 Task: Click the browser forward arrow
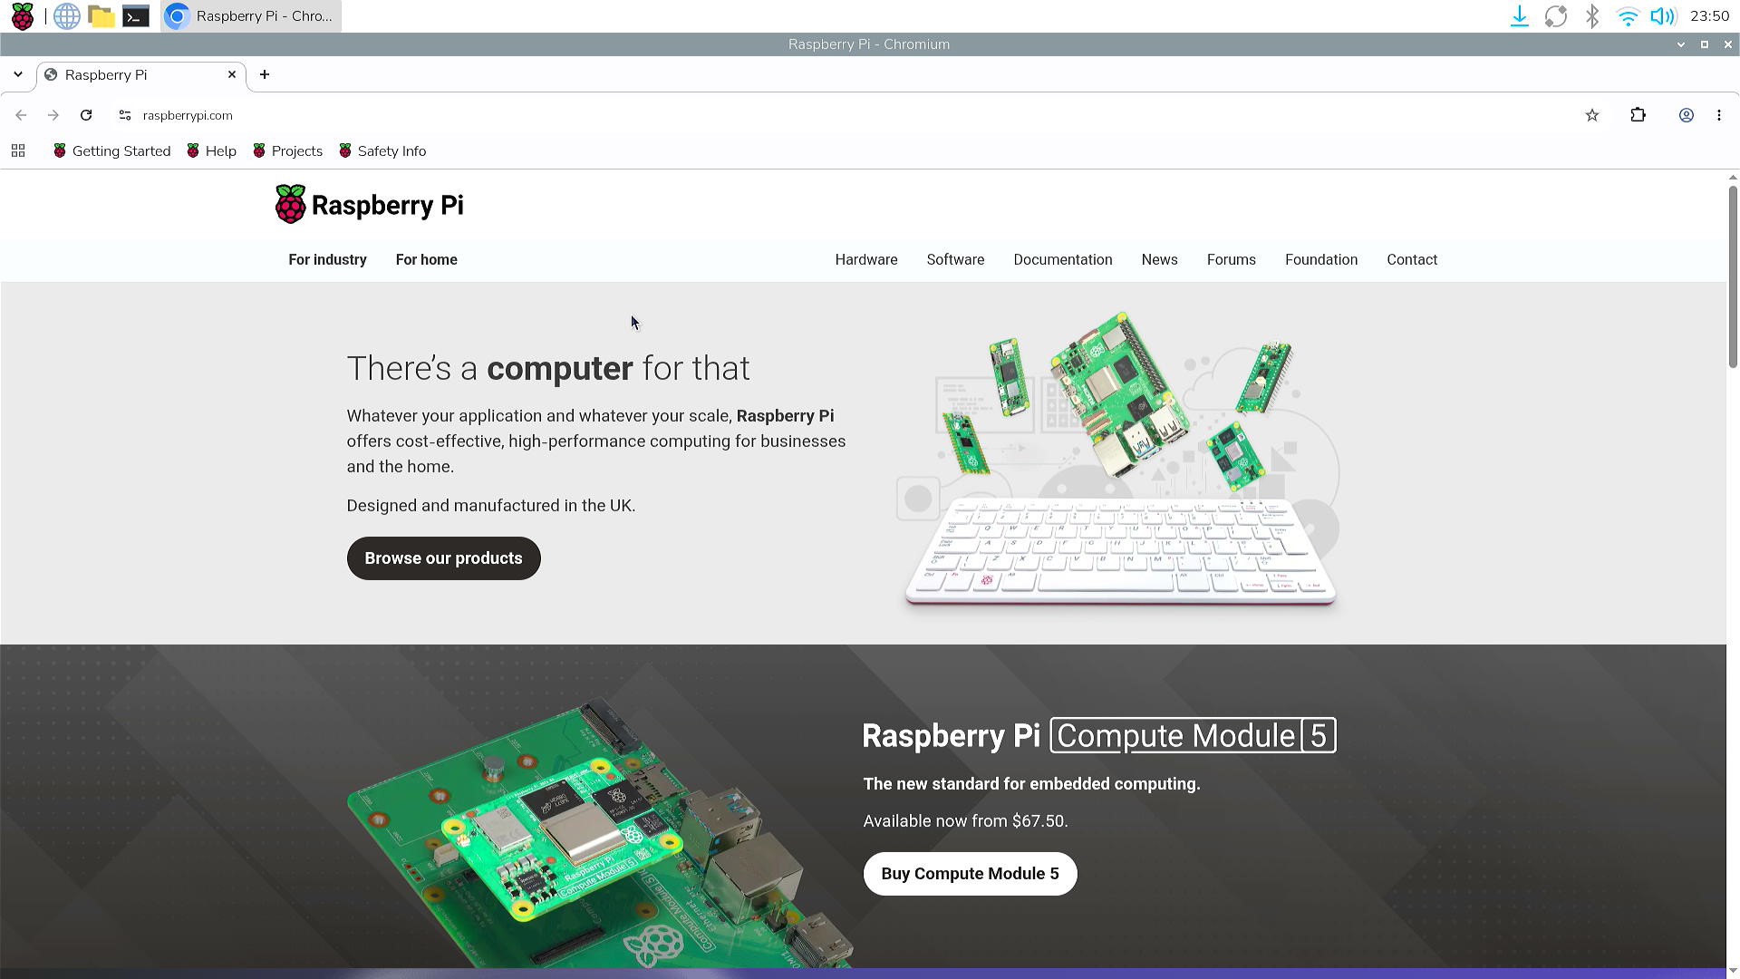click(53, 115)
